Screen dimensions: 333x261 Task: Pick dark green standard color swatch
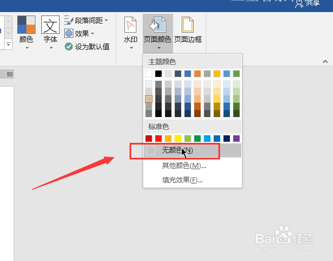click(197, 139)
